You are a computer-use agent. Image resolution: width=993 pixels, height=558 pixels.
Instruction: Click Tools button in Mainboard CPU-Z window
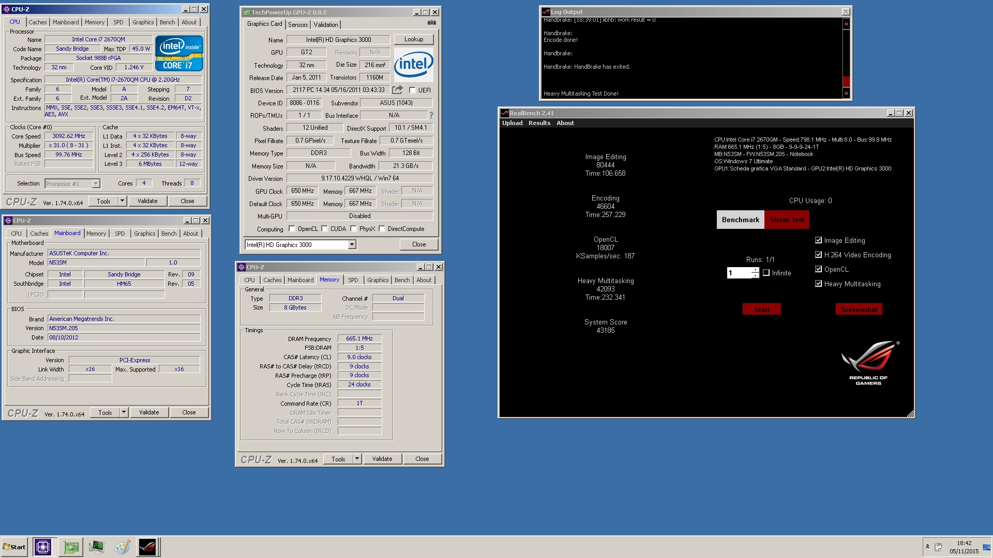click(x=105, y=412)
